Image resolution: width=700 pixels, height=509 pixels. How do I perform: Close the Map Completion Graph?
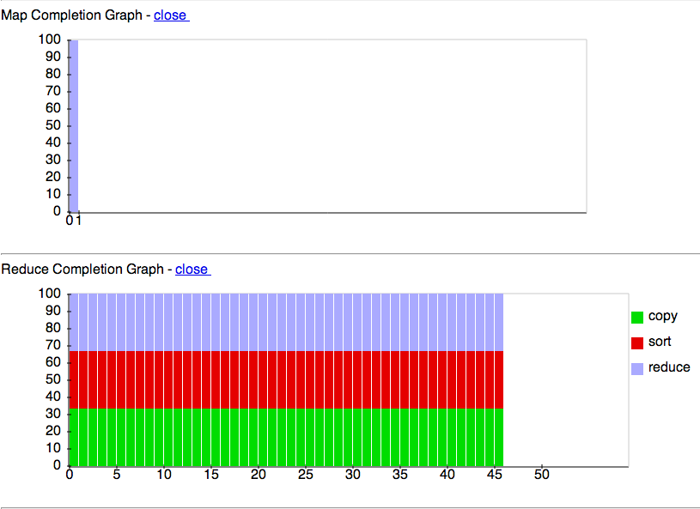170,15
